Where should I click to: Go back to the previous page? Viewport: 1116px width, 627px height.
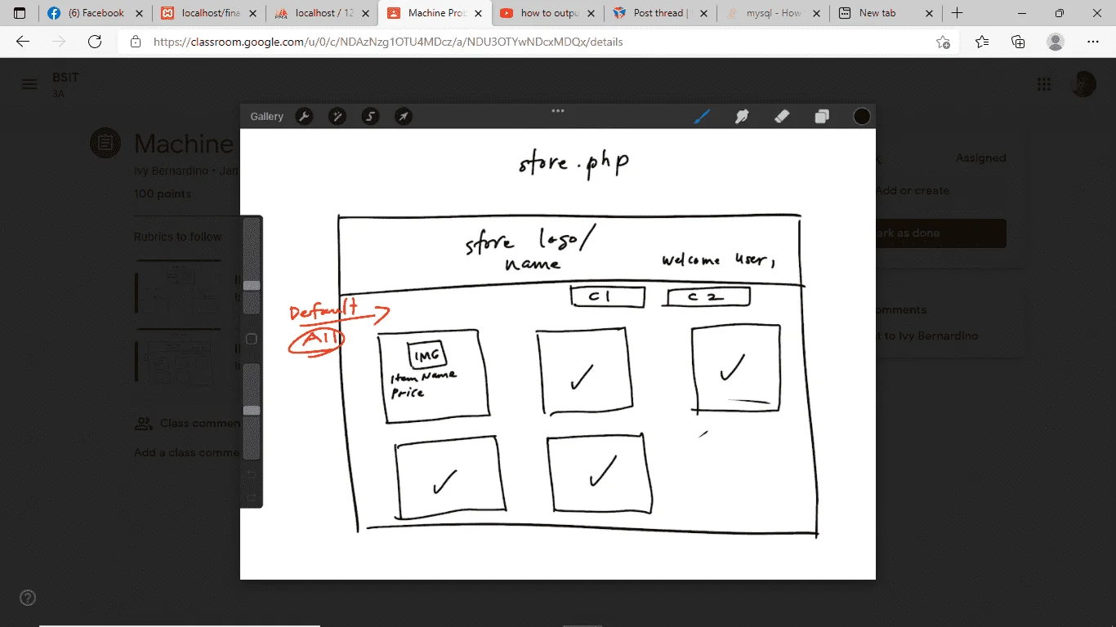(23, 42)
